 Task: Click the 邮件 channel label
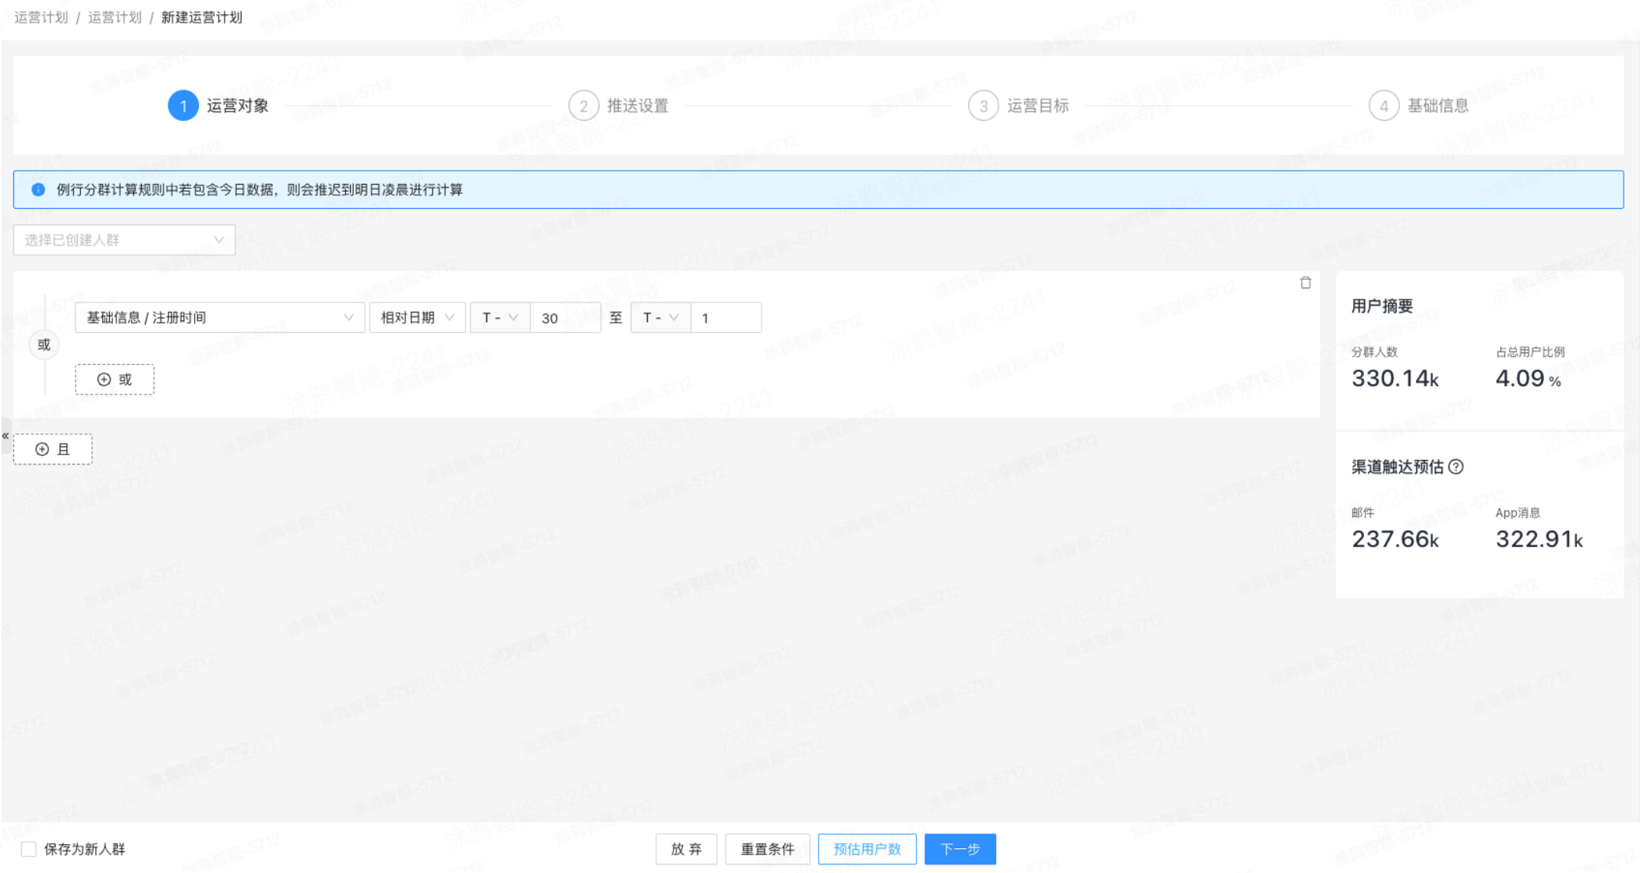coord(1363,512)
